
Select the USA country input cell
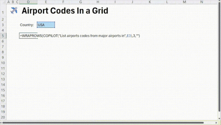tap(46, 25)
